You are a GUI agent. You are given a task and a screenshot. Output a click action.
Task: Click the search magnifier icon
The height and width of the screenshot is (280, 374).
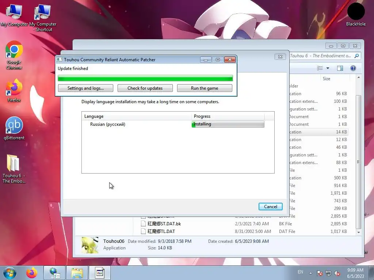click(x=356, y=56)
